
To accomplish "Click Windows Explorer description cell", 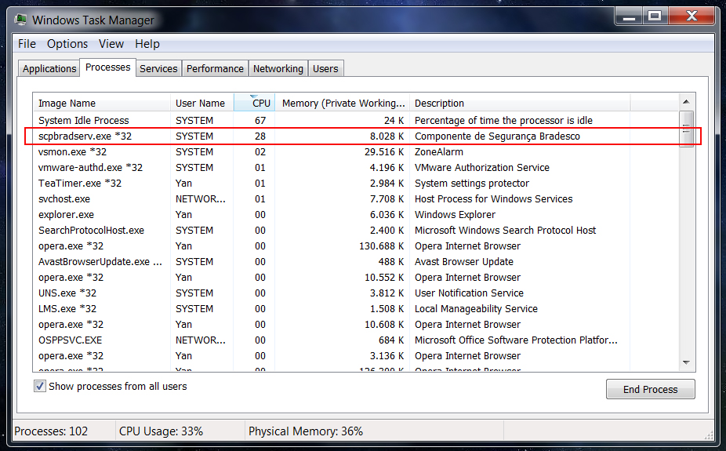I will click(x=456, y=215).
